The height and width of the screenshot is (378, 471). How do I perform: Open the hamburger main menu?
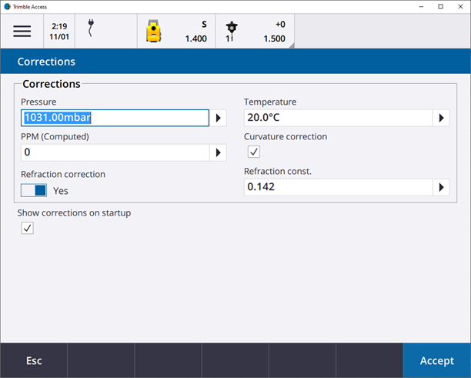tap(22, 31)
